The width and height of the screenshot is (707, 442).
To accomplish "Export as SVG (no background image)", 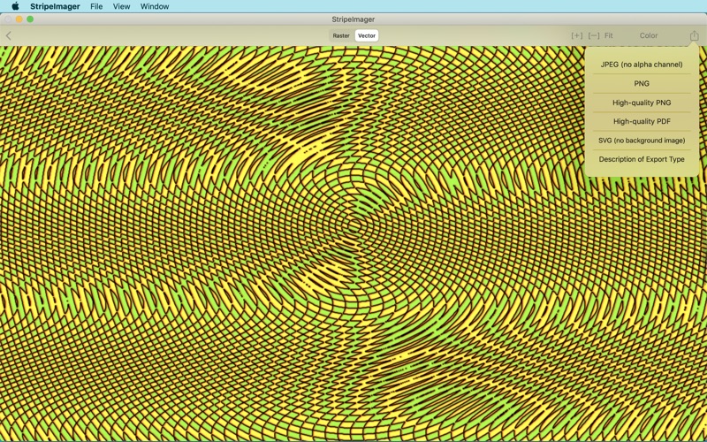I will click(x=642, y=141).
